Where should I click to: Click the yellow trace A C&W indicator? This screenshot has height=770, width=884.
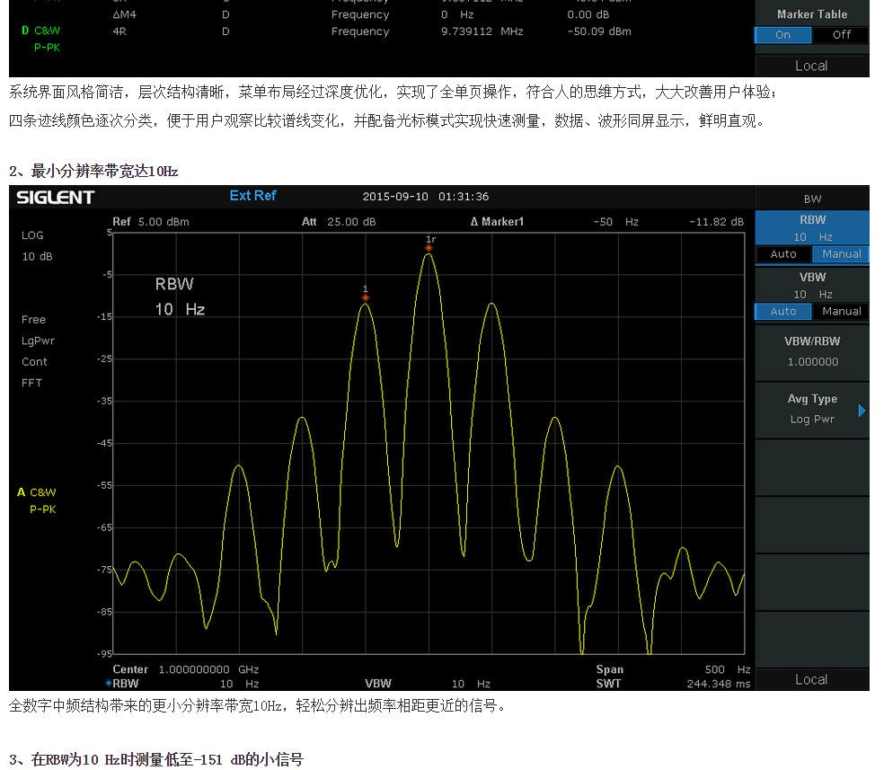[x=37, y=492]
